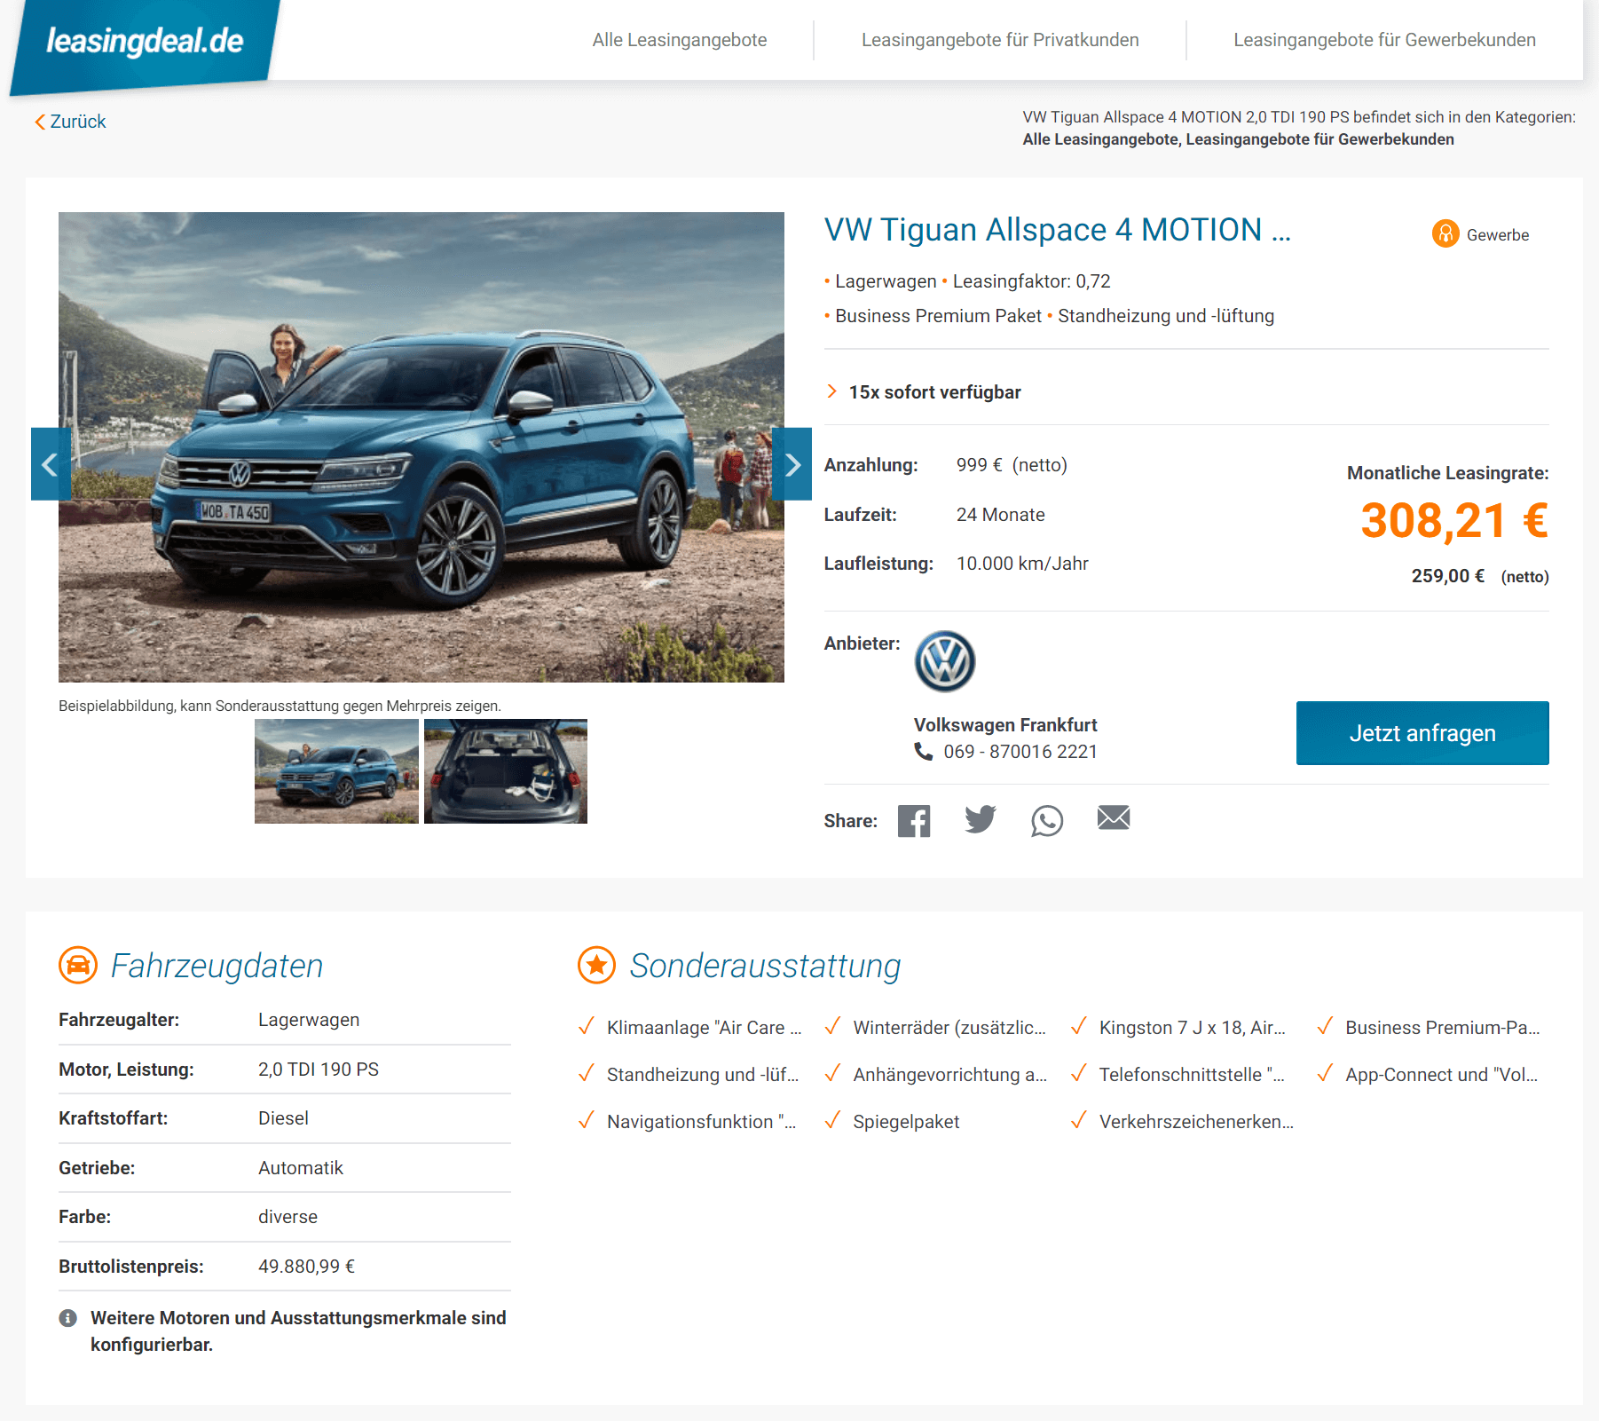Open Leasingangebote für Privatkunden menu item
1599x1421 pixels.
coord(1000,40)
